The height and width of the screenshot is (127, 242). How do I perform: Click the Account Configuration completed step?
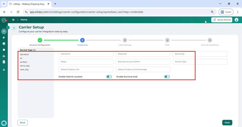(x=40, y=40)
